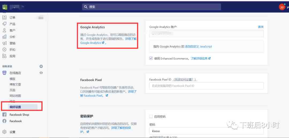Click the Discounts (折扣) badge icon
The width and height of the screenshot is (289, 138).
[x=4, y=49]
